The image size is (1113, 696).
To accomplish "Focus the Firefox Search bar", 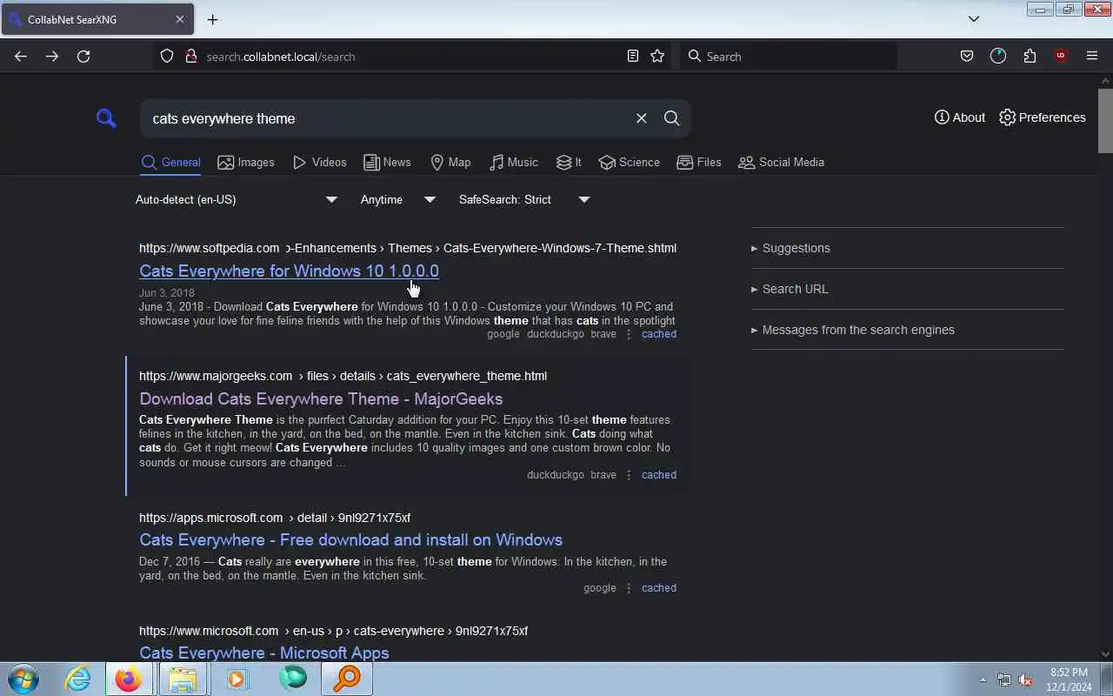I will coord(789,56).
